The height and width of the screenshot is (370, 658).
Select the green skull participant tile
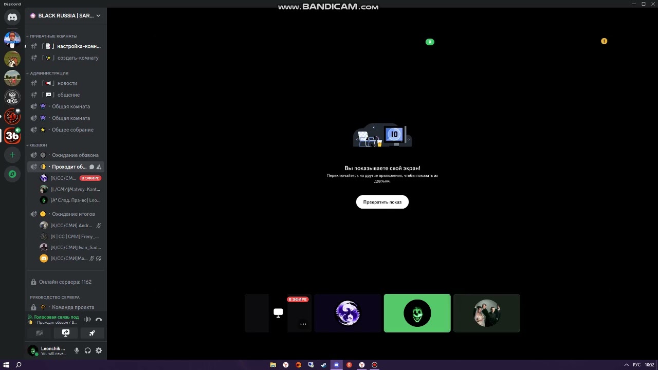coord(417,313)
